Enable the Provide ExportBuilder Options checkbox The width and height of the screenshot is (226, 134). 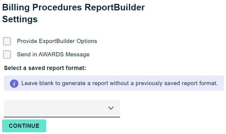(7, 41)
